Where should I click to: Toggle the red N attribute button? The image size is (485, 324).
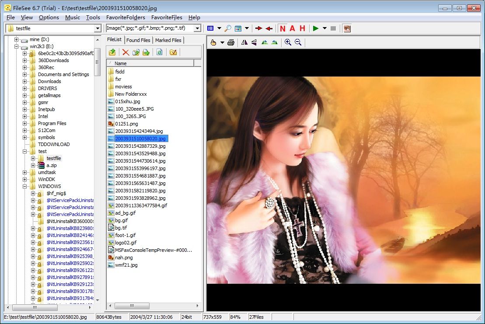tap(283, 28)
